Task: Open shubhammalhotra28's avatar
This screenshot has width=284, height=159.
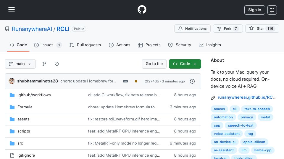Action: (x=12, y=81)
